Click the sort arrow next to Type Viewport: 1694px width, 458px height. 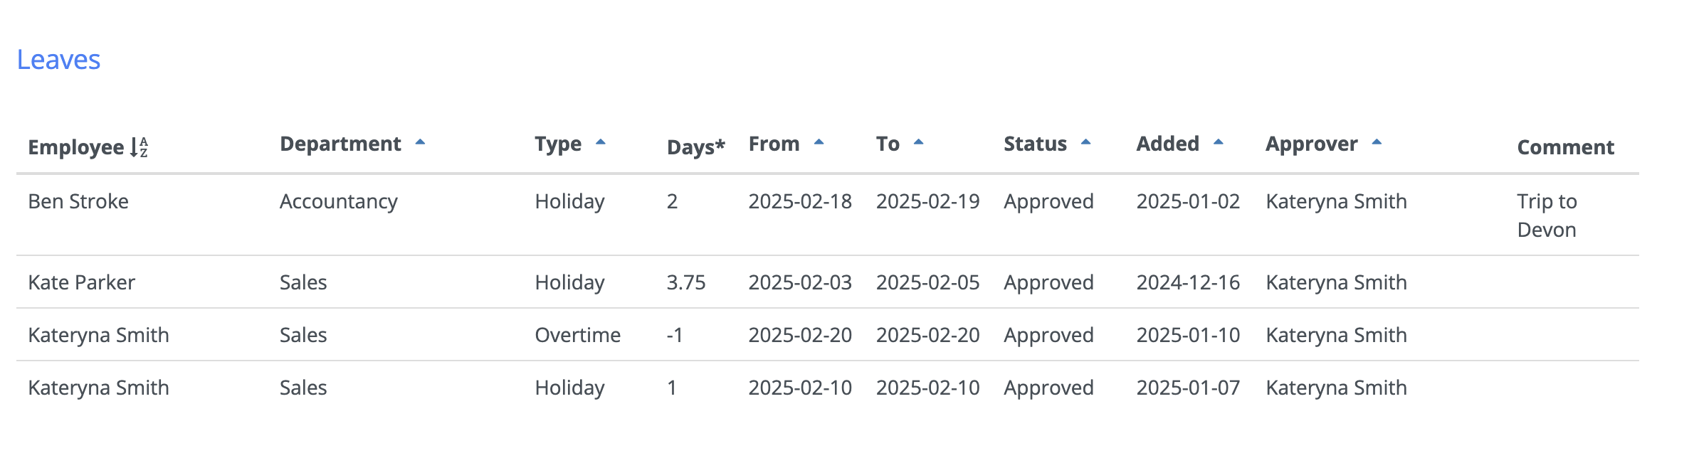pos(600,142)
